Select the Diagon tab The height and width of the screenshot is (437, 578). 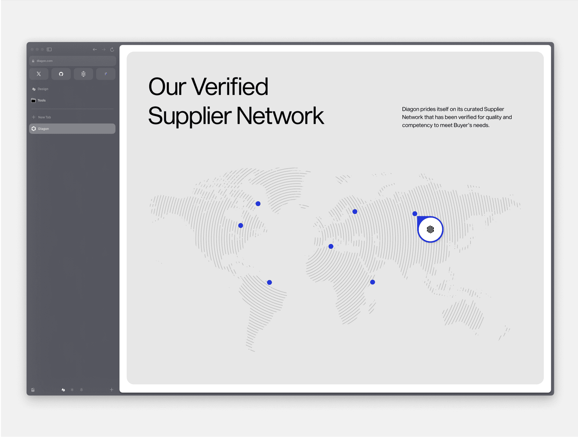tap(72, 129)
